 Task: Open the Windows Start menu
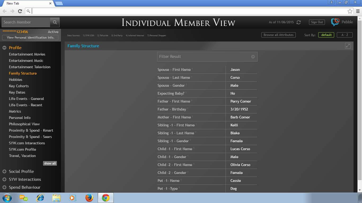7,198
